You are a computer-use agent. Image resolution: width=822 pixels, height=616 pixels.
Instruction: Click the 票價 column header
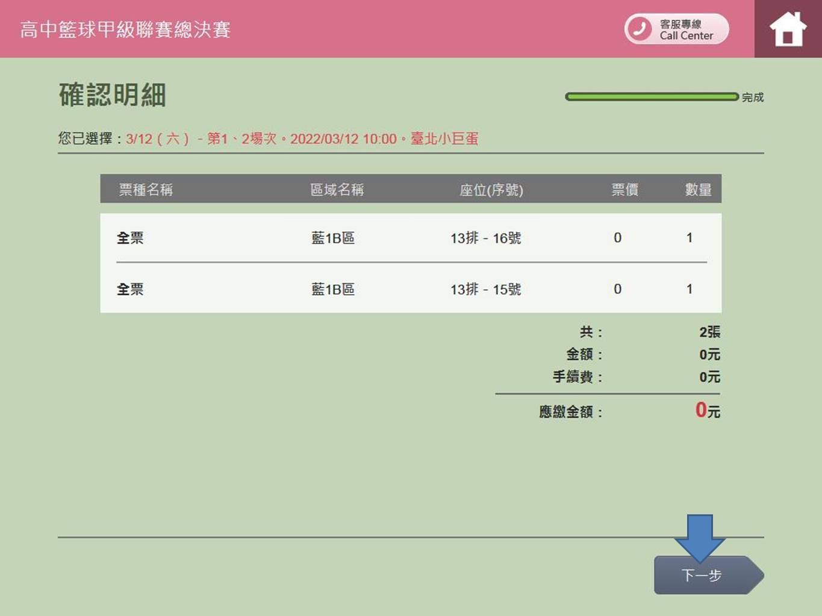click(624, 189)
